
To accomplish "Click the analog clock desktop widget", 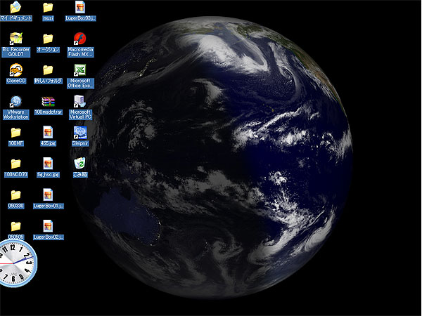I will 15,262.
